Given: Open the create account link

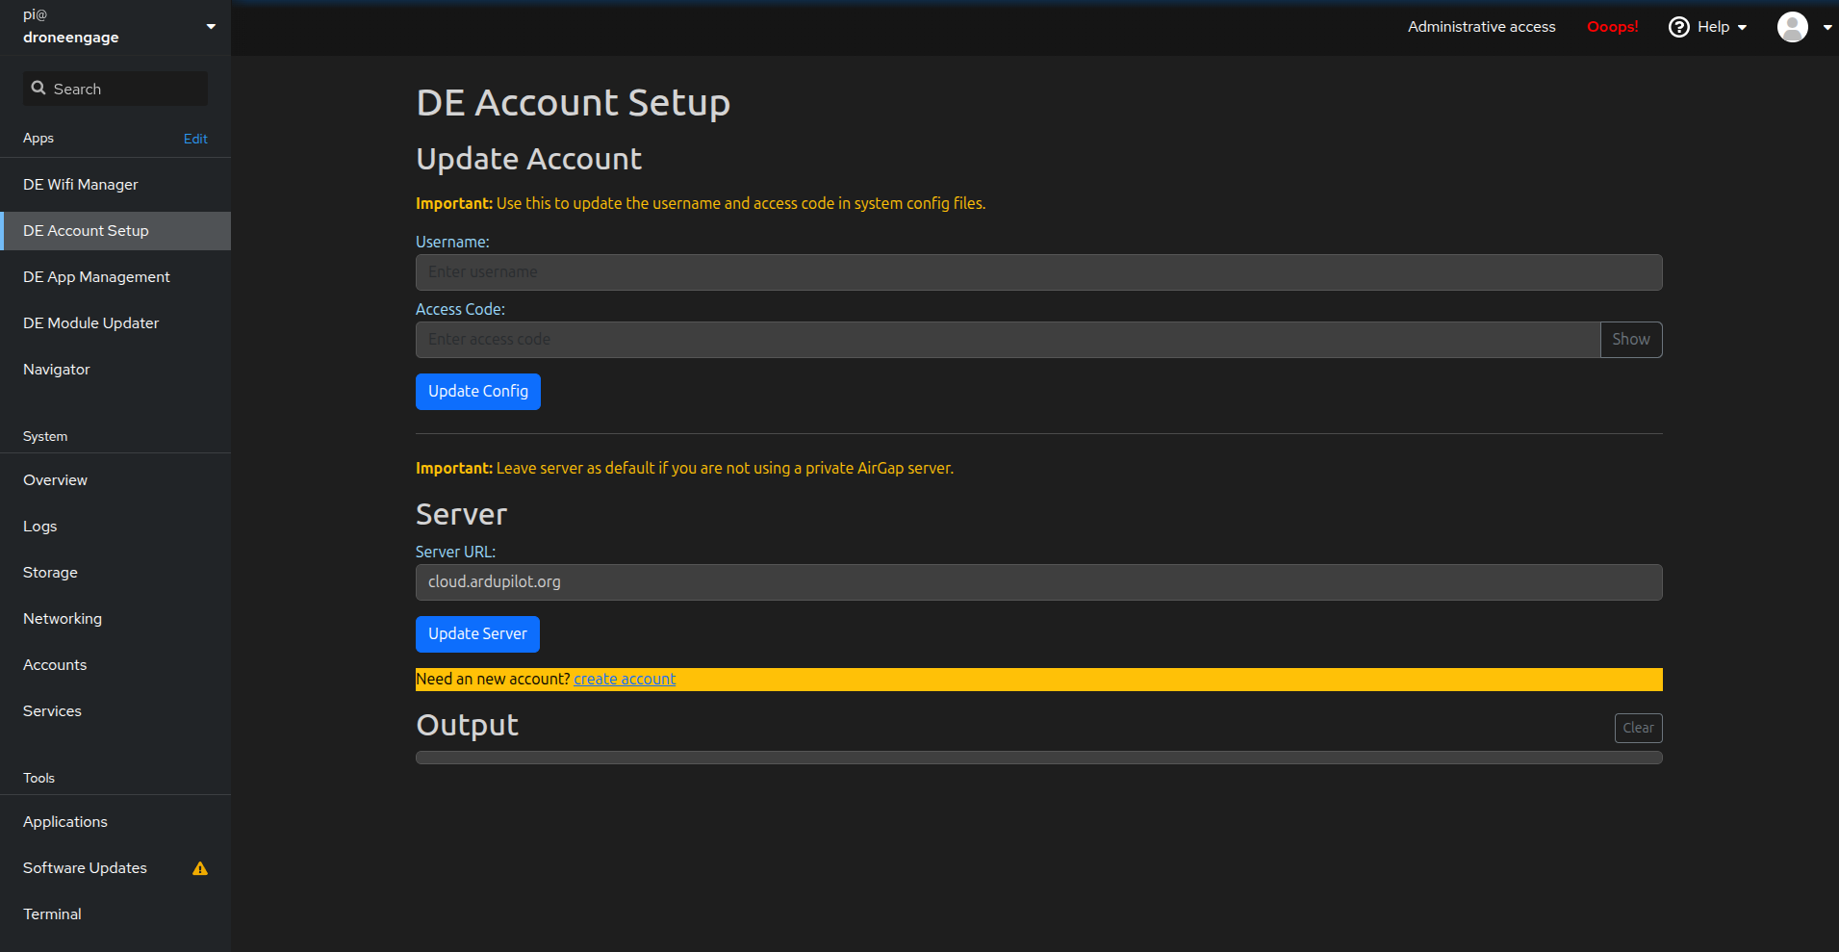Looking at the screenshot, I should click(624, 679).
